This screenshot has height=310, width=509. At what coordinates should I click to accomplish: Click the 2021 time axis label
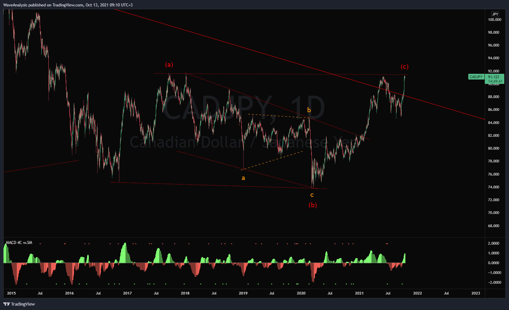pyautogui.click(x=359, y=293)
